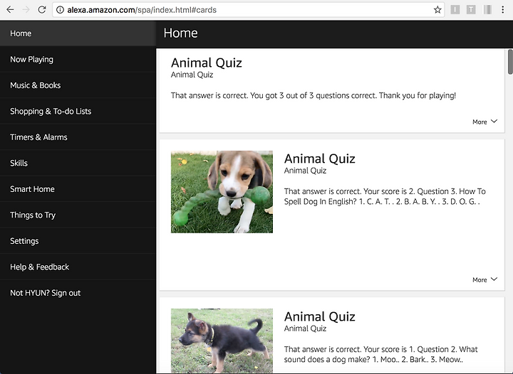The height and width of the screenshot is (374, 513).
Task: Click the address bar URL field
Action: coord(249,10)
